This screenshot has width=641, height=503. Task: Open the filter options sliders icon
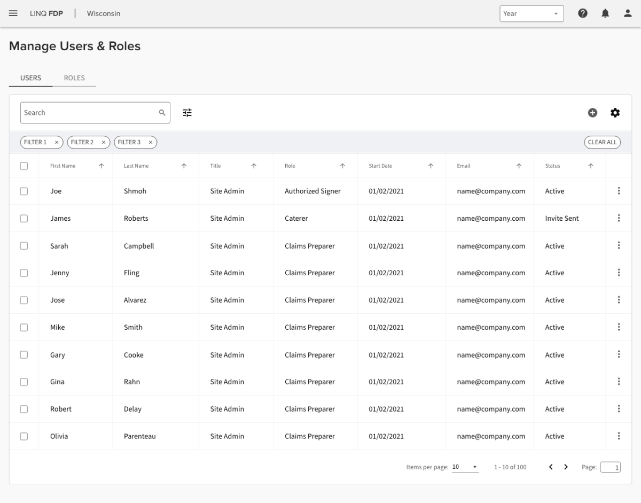pyautogui.click(x=187, y=113)
